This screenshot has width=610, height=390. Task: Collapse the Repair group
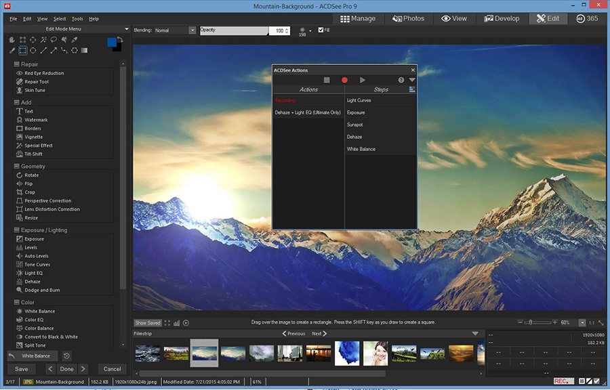click(17, 64)
